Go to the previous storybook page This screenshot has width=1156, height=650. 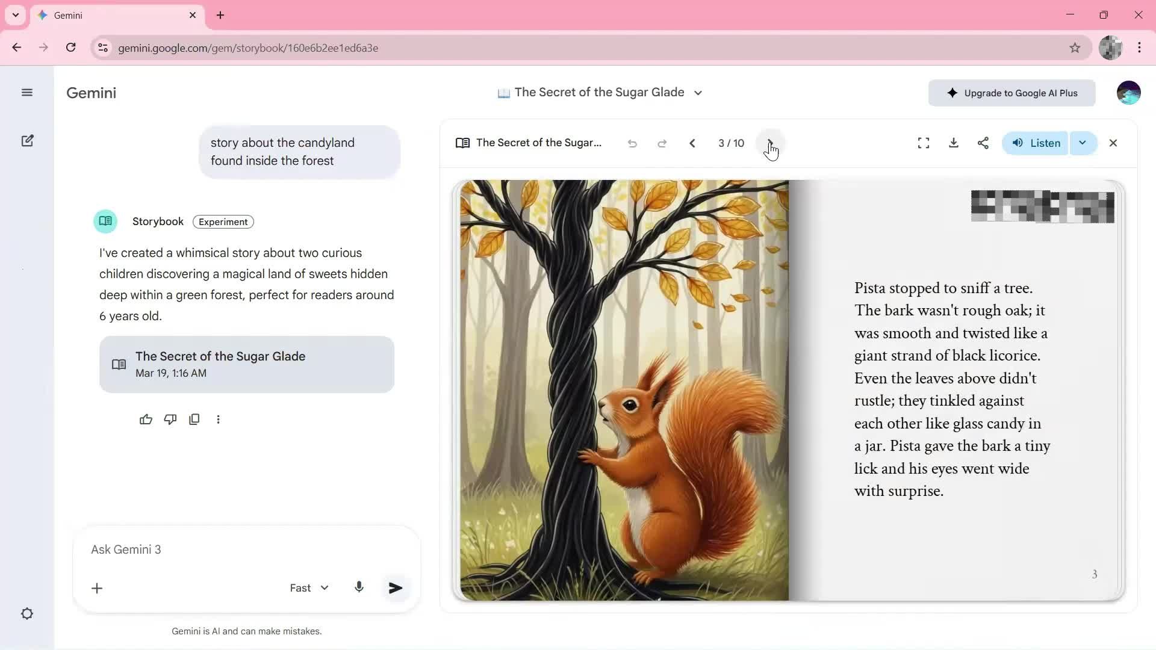pyautogui.click(x=692, y=143)
